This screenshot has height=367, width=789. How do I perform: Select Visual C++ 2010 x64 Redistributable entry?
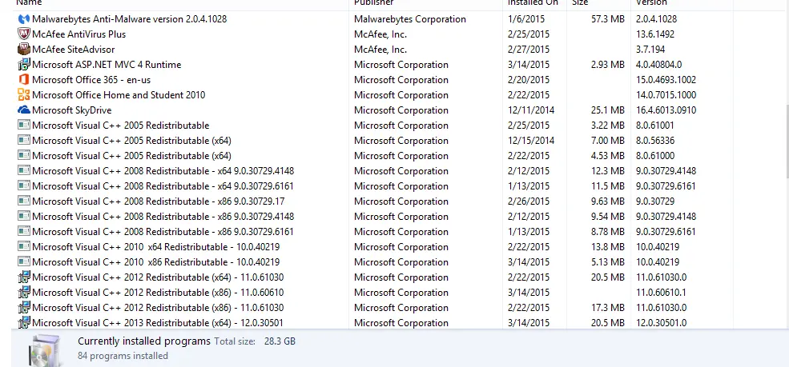(x=155, y=247)
